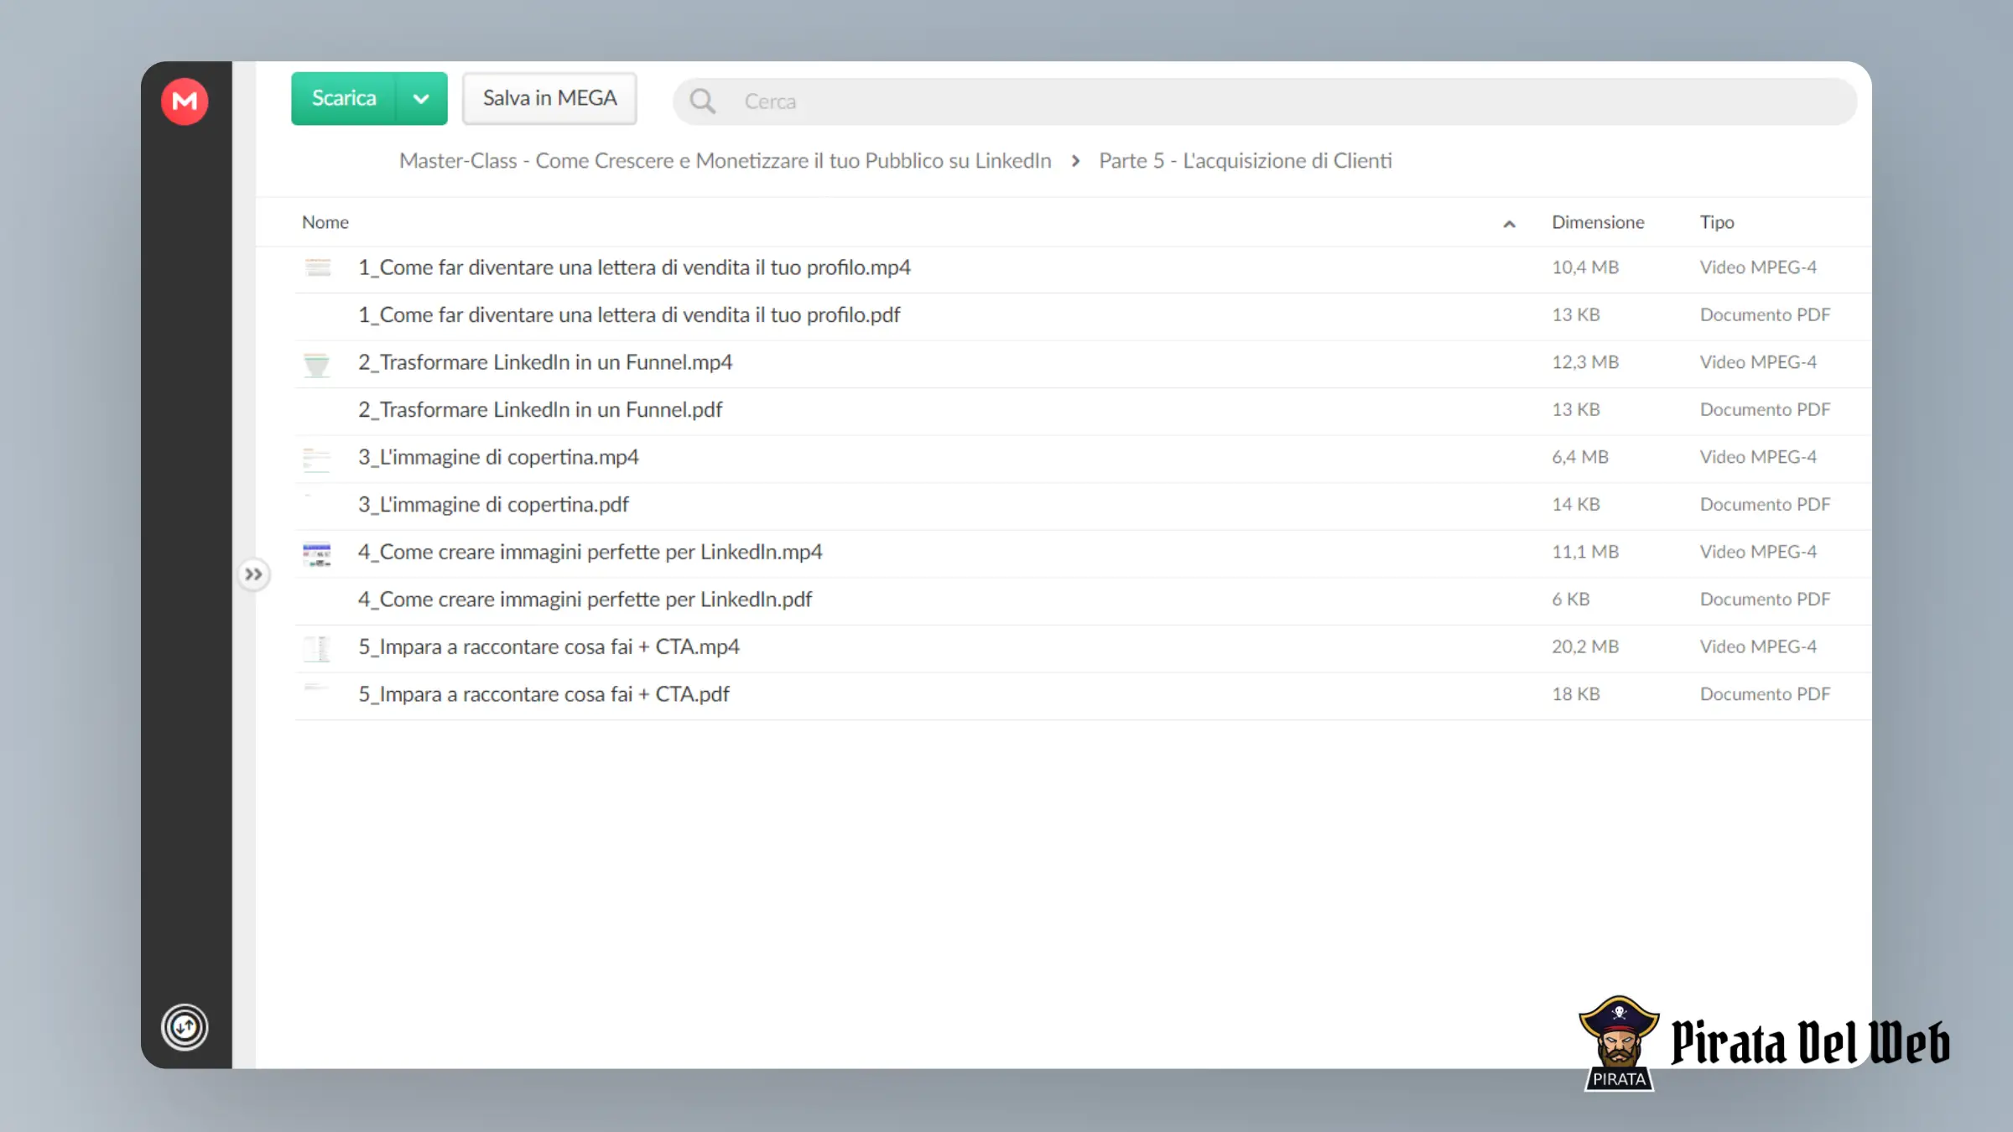Click the Salva in MEGA button
The width and height of the screenshot is (2013, 1132).
tap(549, 99)
